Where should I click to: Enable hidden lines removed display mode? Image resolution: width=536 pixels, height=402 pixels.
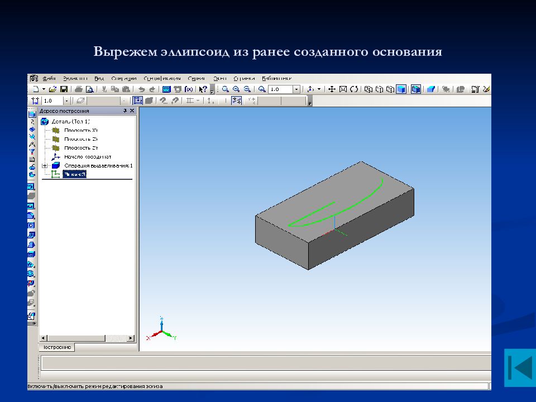point(379,89)
